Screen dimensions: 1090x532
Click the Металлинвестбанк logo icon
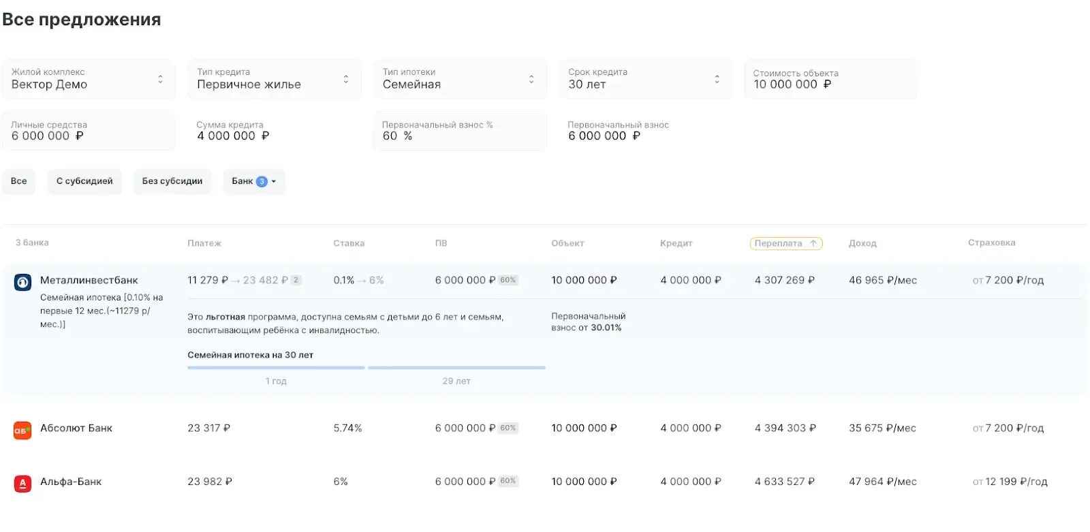22,282
